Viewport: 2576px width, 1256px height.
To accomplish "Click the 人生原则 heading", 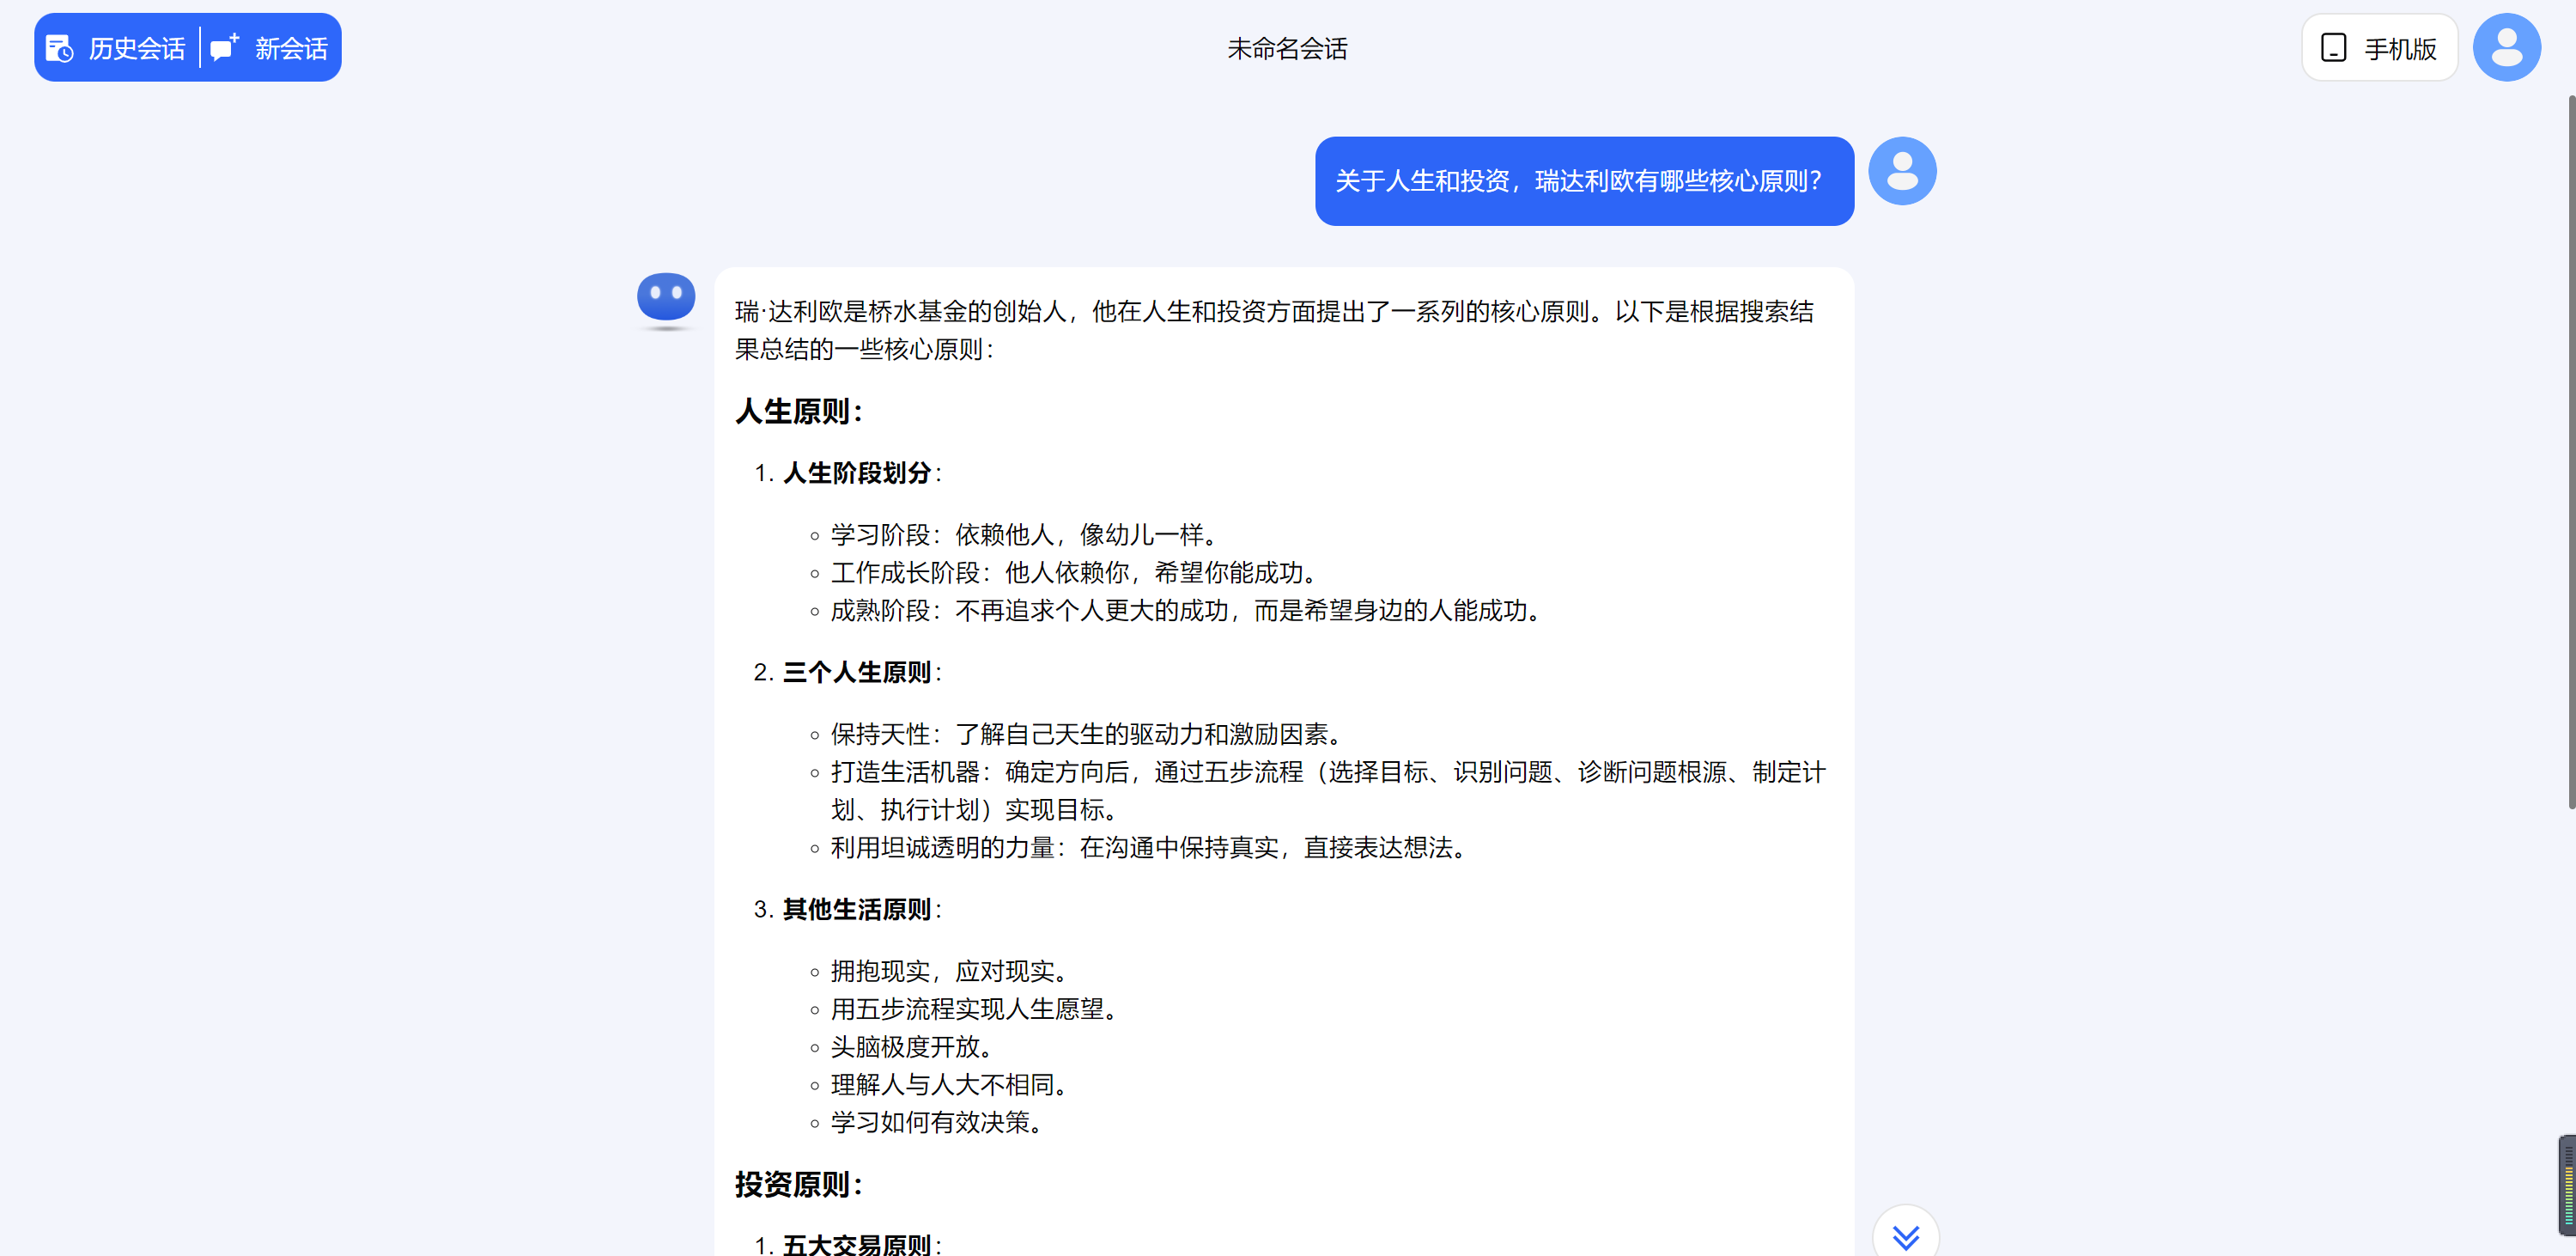I will coord(798,412).
